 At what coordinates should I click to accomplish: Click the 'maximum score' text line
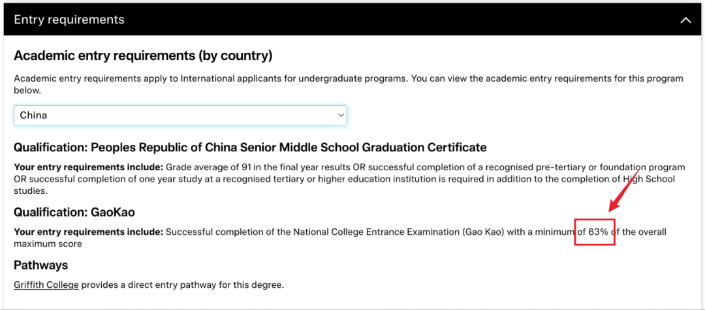tap(48, 244)
